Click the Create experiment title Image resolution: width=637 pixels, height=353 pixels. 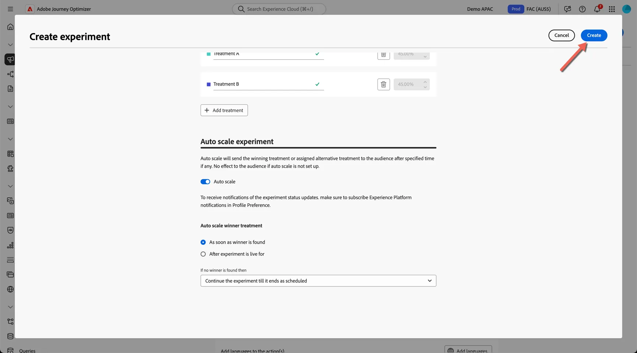[x=70, y=36]
